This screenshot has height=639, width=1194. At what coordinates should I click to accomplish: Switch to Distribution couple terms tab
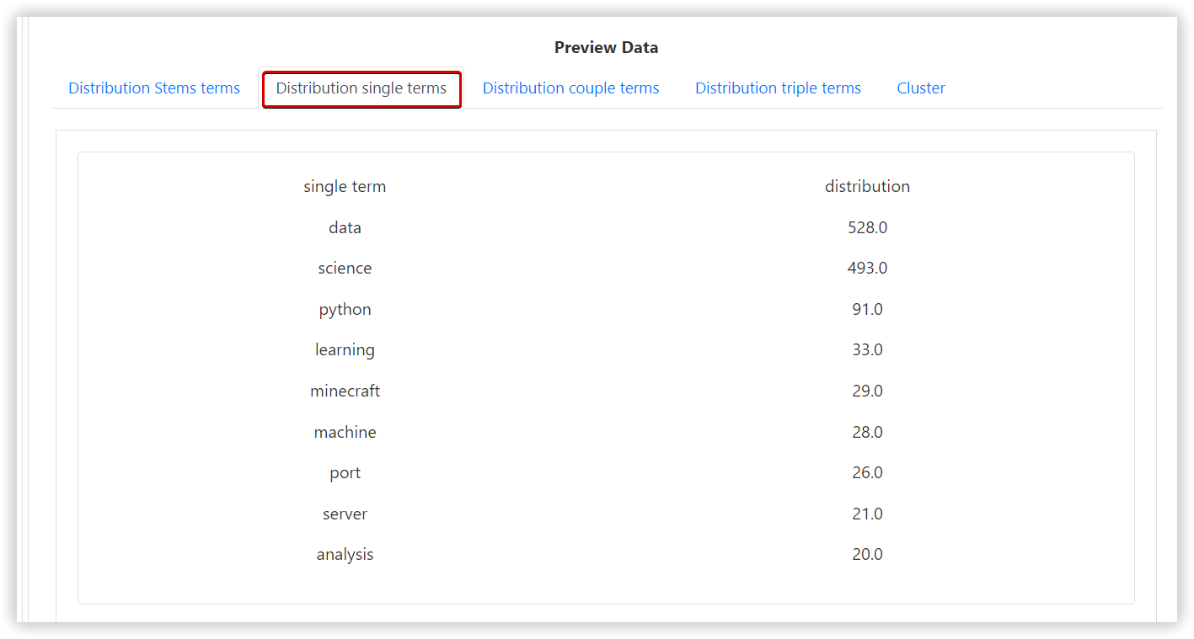coord(570,88)
